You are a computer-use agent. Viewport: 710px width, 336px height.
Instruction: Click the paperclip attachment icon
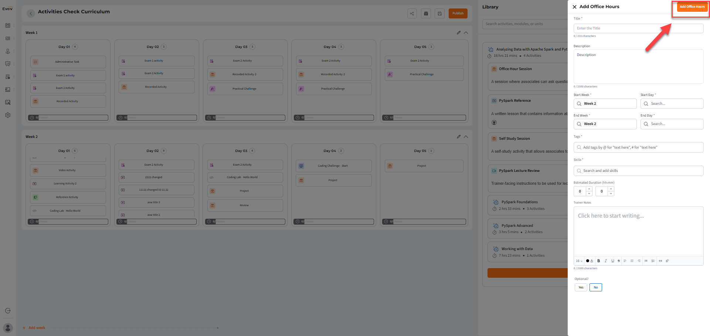667,261
